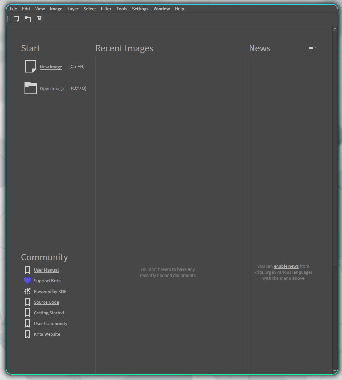Image resolution: width=342 pixels, height=380 pixels.
Task: Click the vertical scrollbar handle
Action: [x=335, y=149]
